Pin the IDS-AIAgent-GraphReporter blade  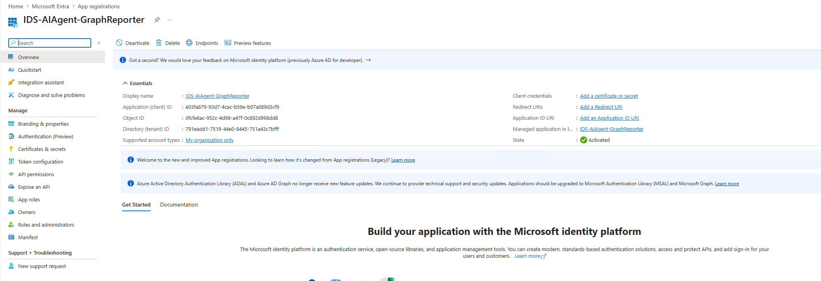click(x=157, y=20)
